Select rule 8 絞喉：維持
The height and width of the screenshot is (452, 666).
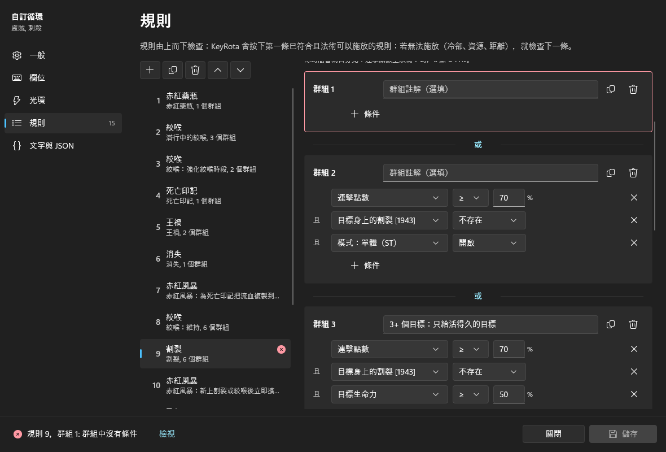[x=216, y=322]
